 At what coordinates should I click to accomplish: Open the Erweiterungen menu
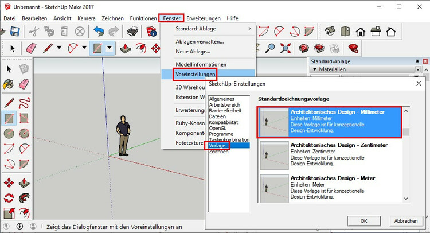click(x=204, y=18)
